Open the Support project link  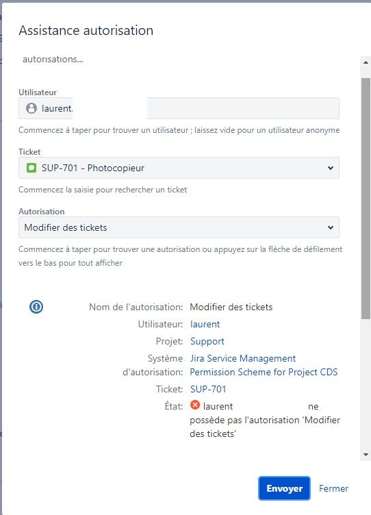pos(207,341)
